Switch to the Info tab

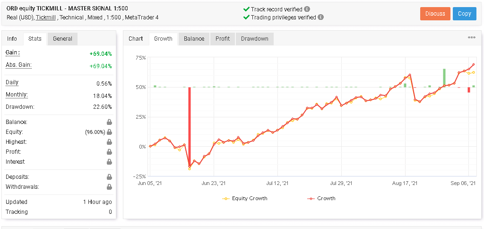click(x=12, y=39)
